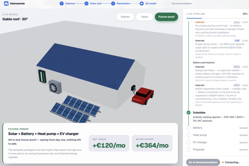This screenshot has height=166, width=249.
Task: Choose the Future-proof package option
Action: 167,17
